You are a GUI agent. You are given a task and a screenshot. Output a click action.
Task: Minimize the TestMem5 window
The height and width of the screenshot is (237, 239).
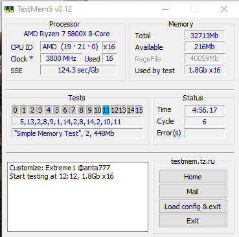[x=165, y=9]
